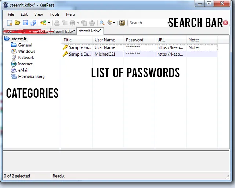The image size is (235, 188).
Task: Click the KeePass lock icon in title bar
Action: [x=6, y=5]
